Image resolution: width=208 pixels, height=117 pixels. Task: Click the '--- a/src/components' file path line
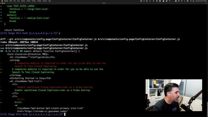pyautogui.click(x=44, y=45)
